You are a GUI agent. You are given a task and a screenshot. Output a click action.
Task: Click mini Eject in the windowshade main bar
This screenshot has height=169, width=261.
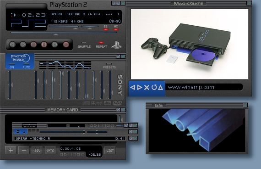[113, 125]
